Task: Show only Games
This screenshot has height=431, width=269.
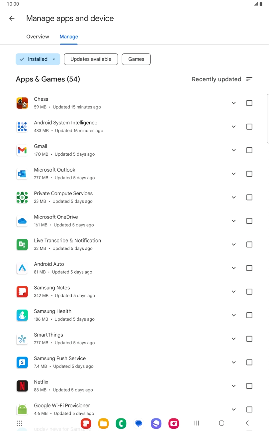Action: 136,59
